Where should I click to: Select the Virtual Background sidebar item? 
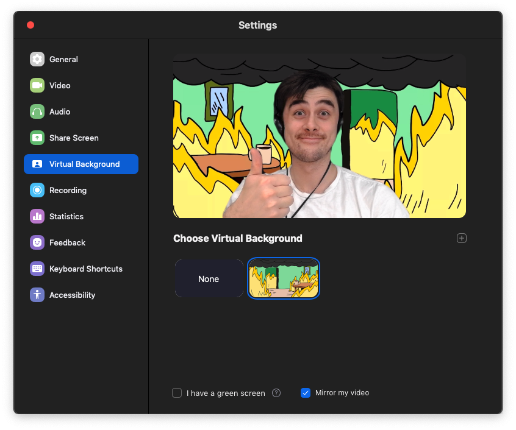pyautogui.click(x=81, y=164)
